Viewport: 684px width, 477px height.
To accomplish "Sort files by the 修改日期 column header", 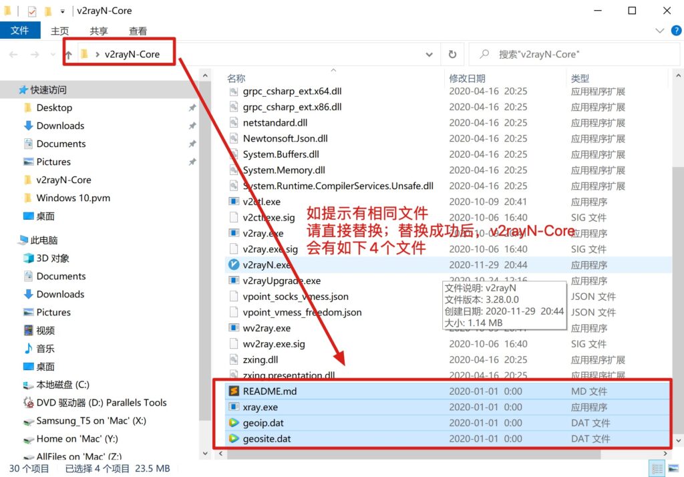I will (x=467, y=78).
